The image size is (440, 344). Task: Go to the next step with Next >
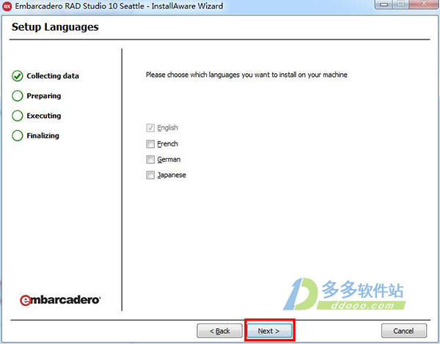(269, 331)
